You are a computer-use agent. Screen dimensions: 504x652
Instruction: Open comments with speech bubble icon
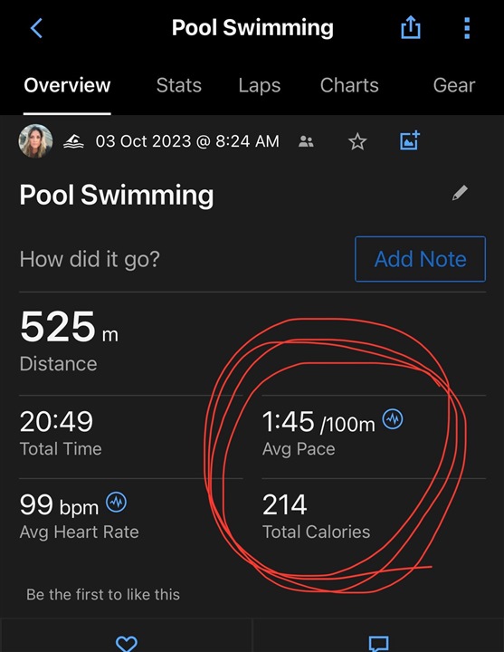point(378,643)
